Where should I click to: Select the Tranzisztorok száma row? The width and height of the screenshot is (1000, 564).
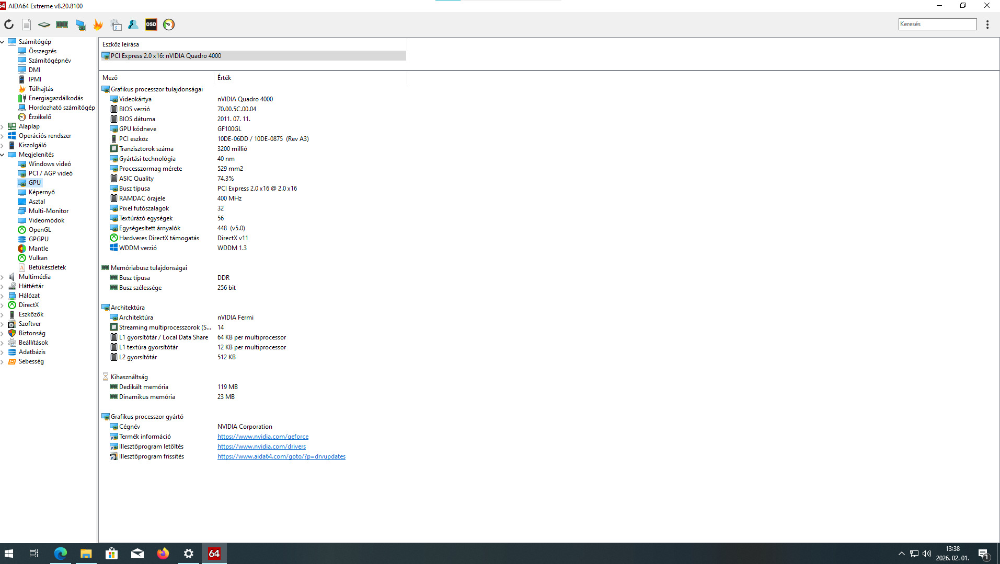254,149
